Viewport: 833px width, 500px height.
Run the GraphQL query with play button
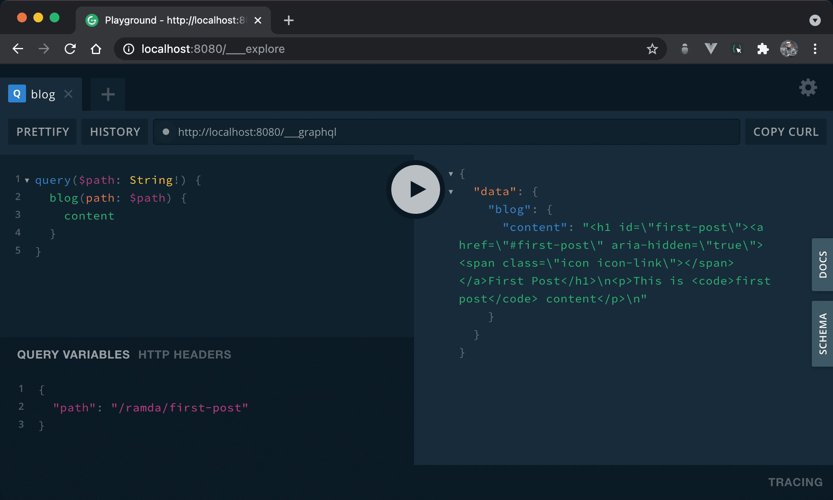click(415, 189)
